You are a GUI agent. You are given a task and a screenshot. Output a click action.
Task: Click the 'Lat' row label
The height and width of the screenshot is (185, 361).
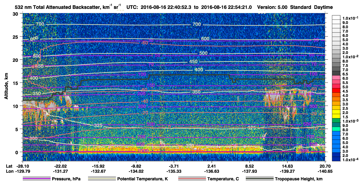point(9,166)
